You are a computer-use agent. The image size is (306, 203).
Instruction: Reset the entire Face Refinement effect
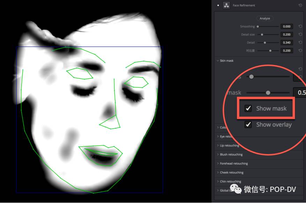pos(300,6)
